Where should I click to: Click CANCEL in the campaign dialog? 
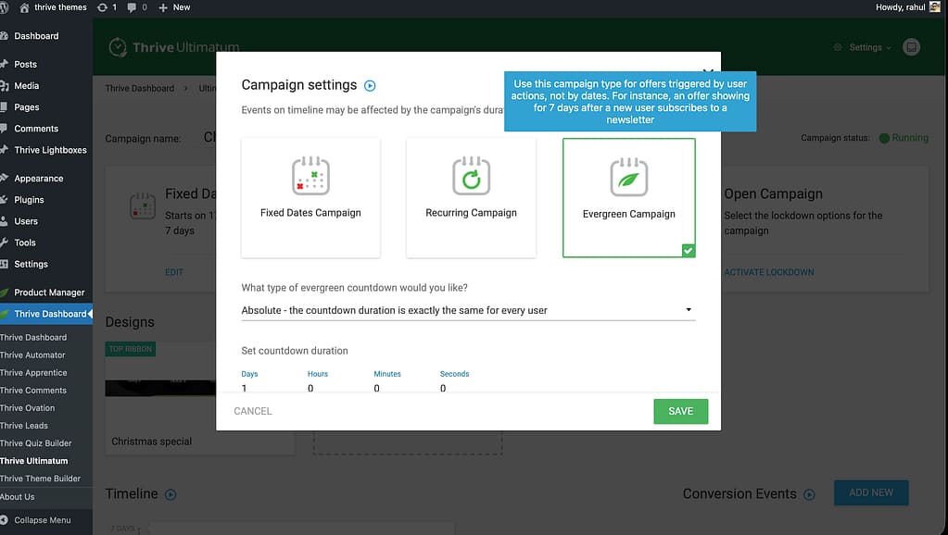pos(253,411)
